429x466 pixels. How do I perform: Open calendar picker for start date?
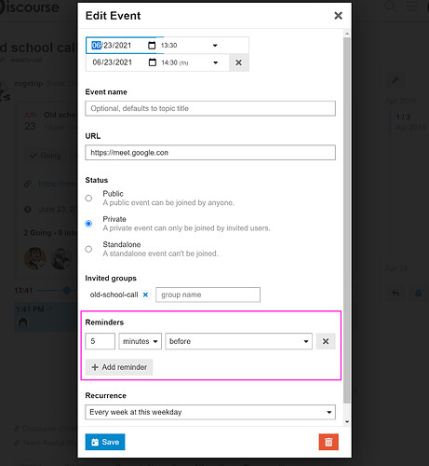pyautogui.click(x=152, y=46)
